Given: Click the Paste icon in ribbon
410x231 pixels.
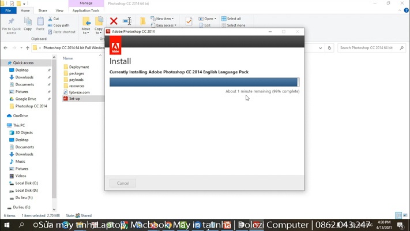Looking at the screenshot, I should tap(40, 21).
